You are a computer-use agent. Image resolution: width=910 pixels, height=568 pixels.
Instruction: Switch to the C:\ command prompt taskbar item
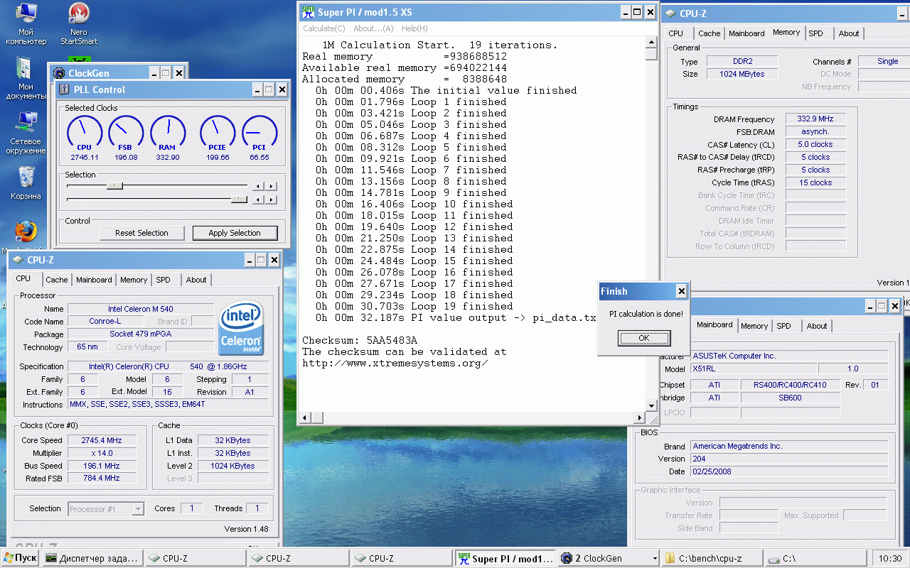click(815, 558)
